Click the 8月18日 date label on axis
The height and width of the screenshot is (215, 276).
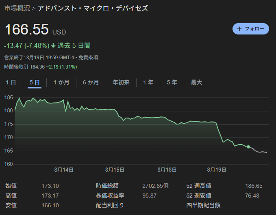[x=167, y=170]
